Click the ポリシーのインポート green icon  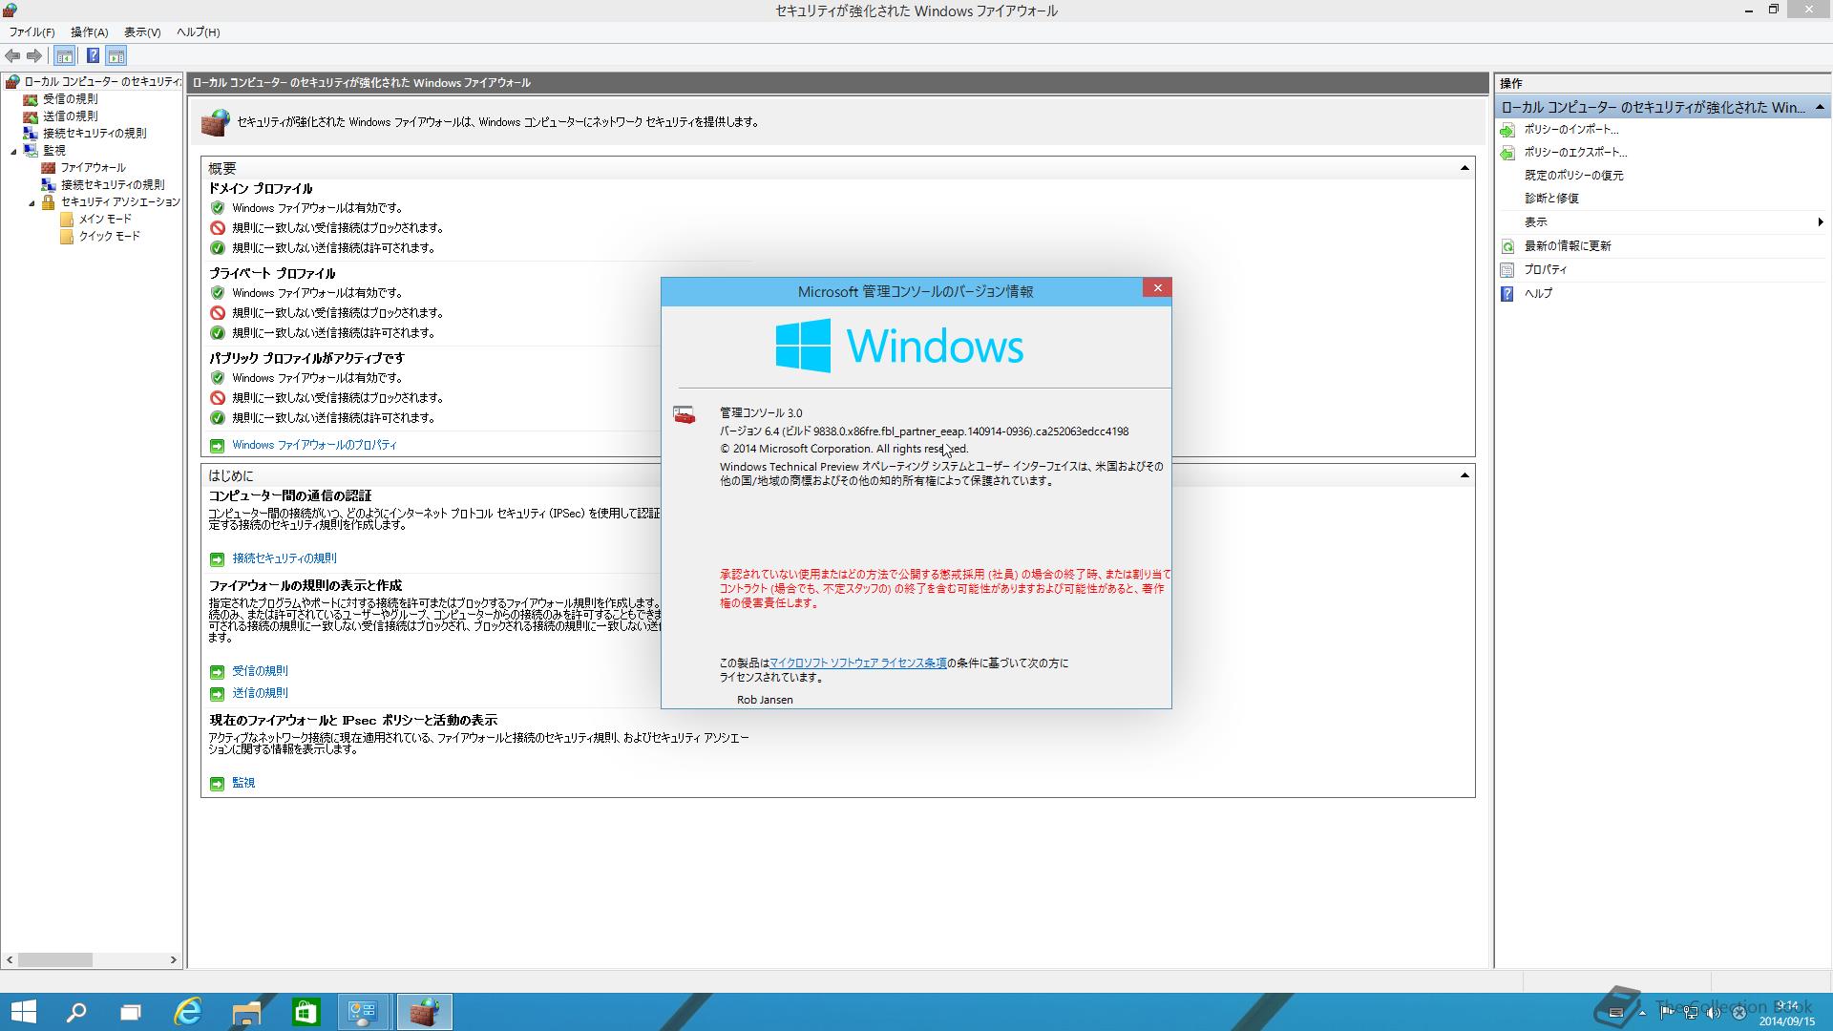(x=1507, y=130)
